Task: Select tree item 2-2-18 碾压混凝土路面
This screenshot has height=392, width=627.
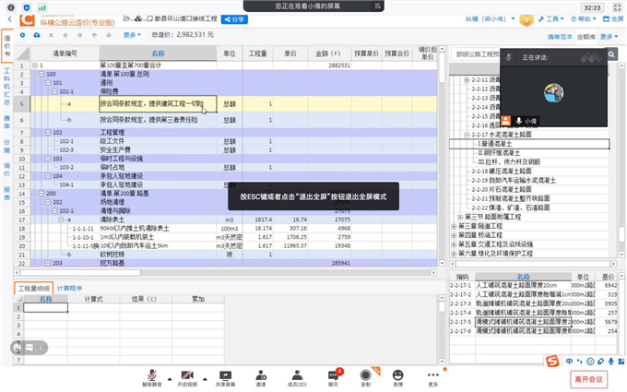Action: 502,172
